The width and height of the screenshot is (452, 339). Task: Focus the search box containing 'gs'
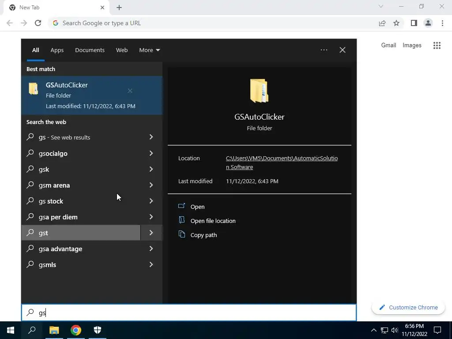189,313
